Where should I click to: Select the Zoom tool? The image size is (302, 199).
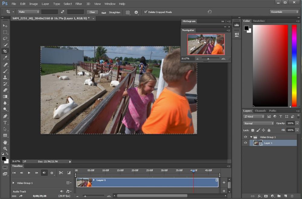tap(5, 149)
